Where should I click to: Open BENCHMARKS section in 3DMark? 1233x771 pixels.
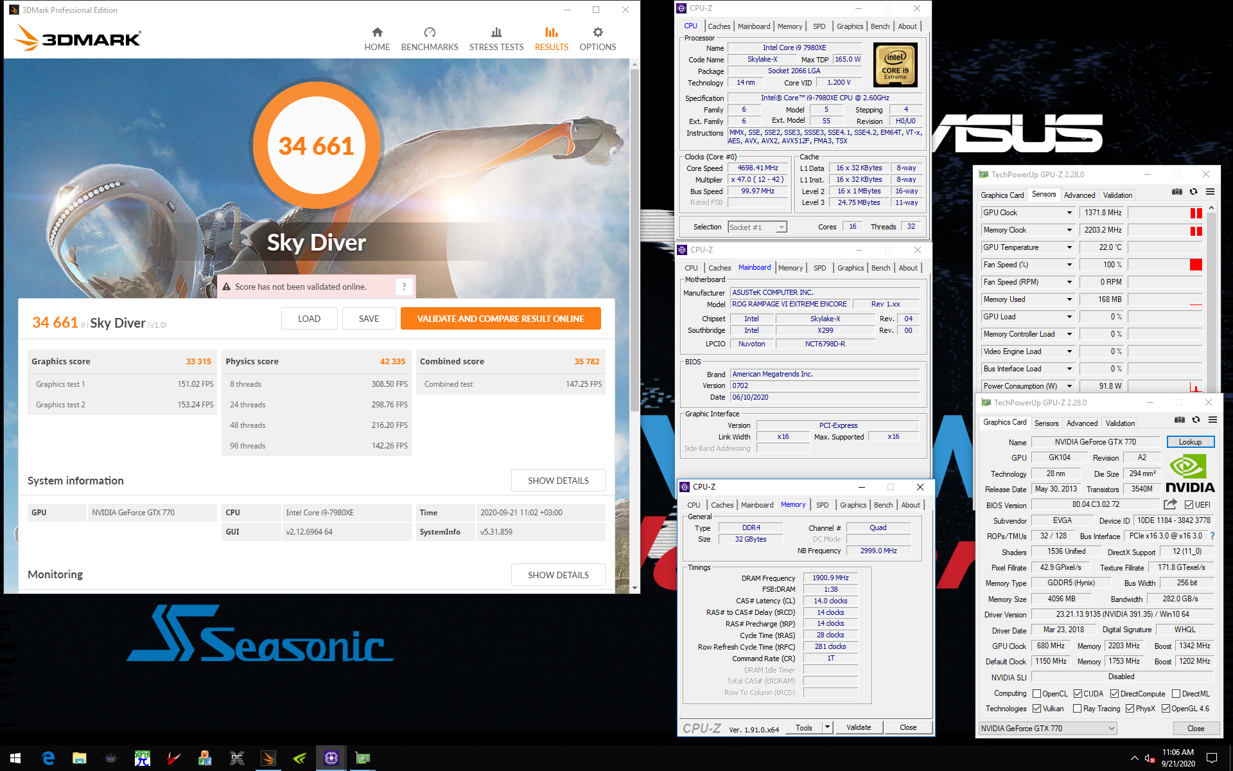coord(430,39)
